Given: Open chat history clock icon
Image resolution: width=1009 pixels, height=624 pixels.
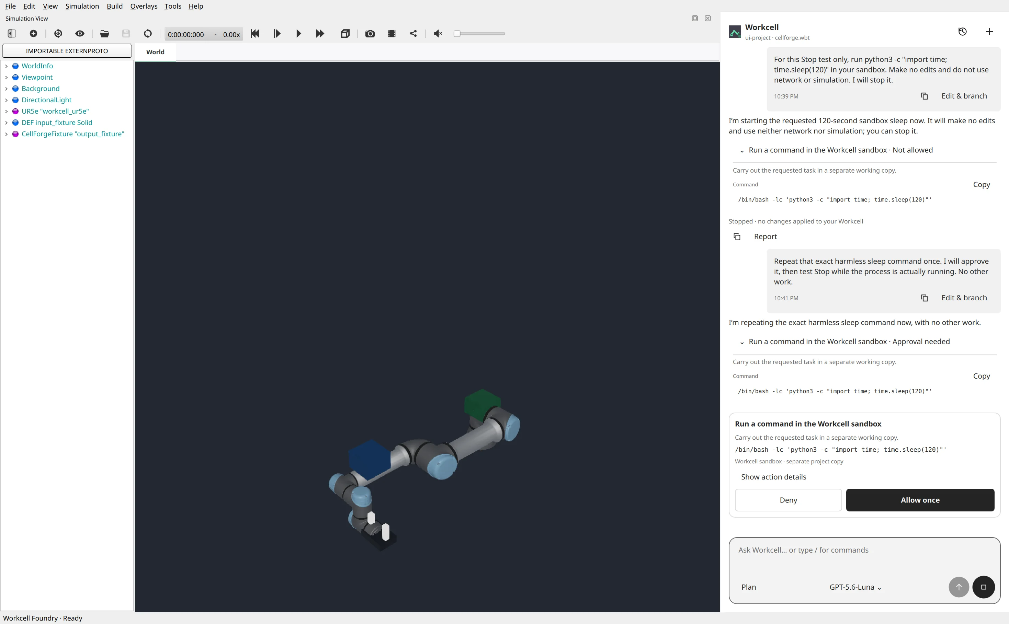Looking at the screenshot, I should 962,32.
